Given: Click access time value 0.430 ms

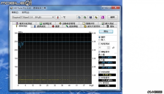Looking at the screenshot, I should [x=107, y=75].
